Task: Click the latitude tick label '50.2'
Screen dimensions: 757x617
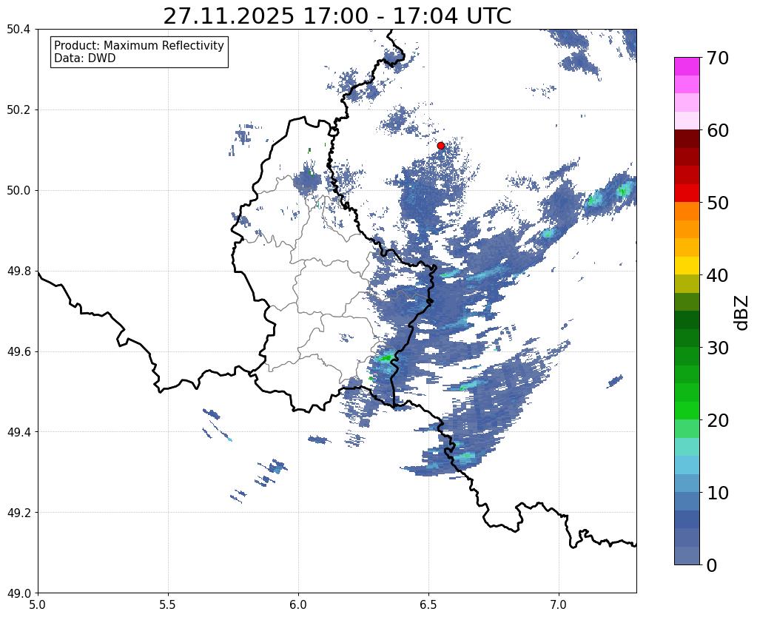Action: click(18, 110)
